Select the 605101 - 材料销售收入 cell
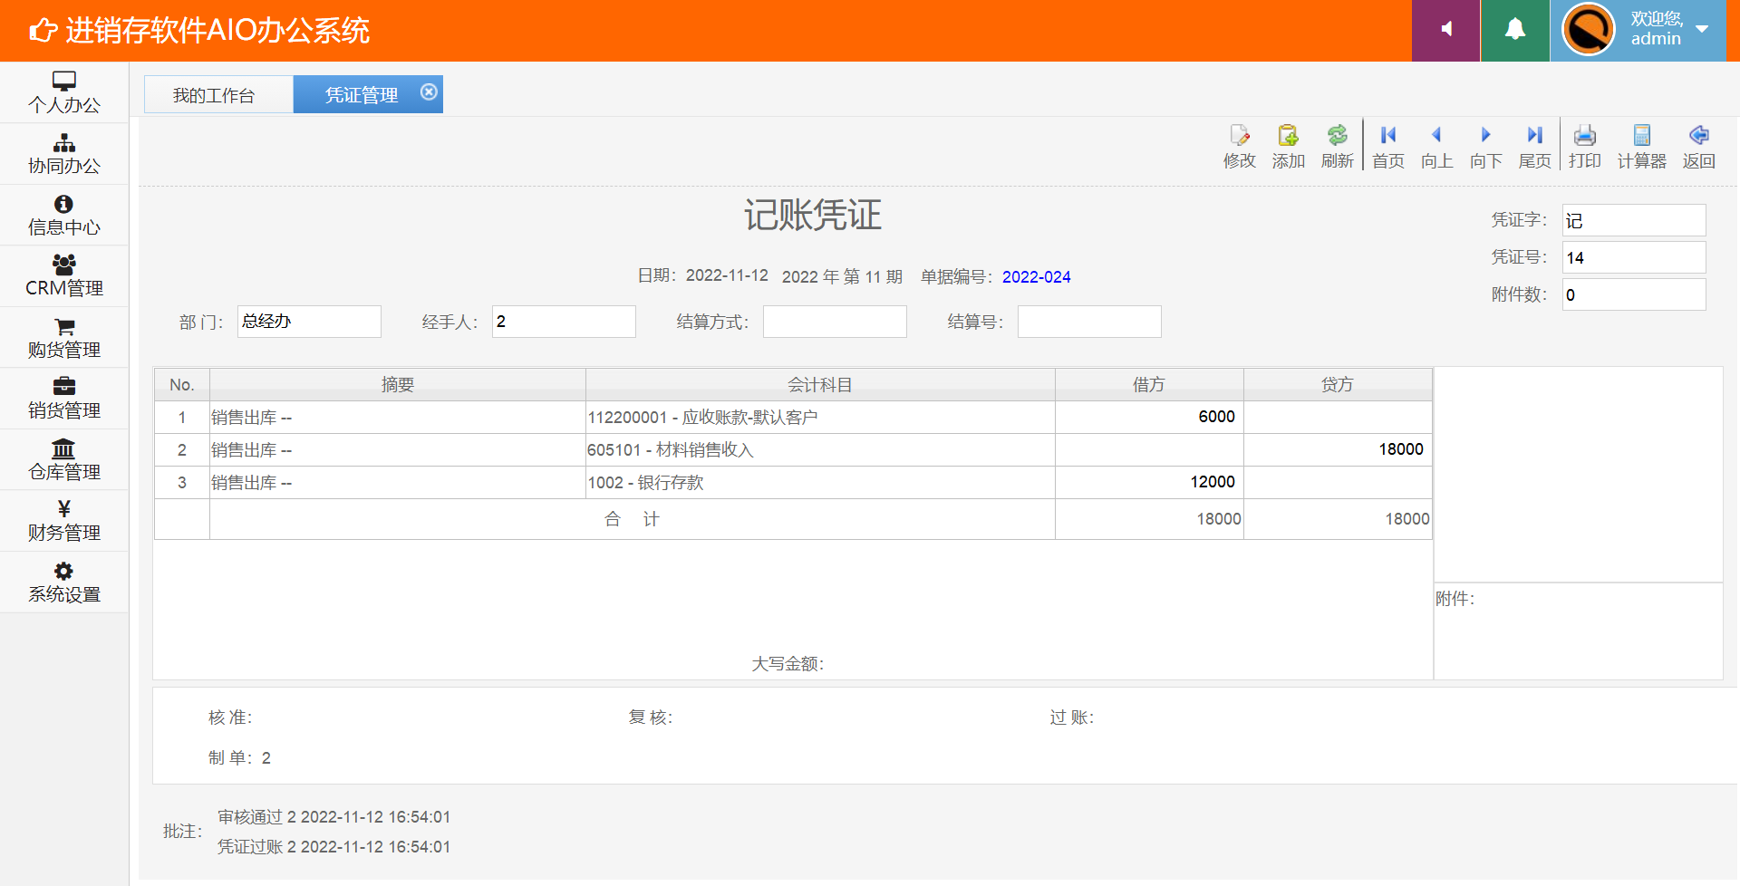This screenshot has width=1740, height=886. pos(820,449)
